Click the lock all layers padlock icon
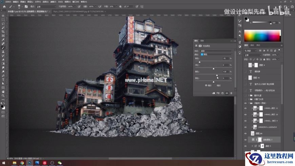Screen dimensions: 295x166 tap(264, 59)
